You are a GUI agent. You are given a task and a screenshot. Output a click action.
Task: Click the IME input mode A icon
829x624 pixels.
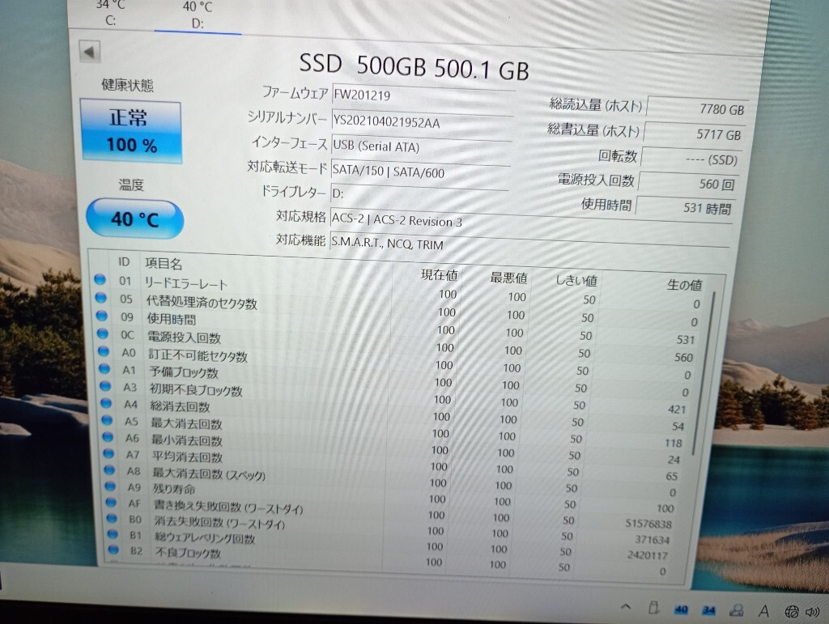pos(763,611)
